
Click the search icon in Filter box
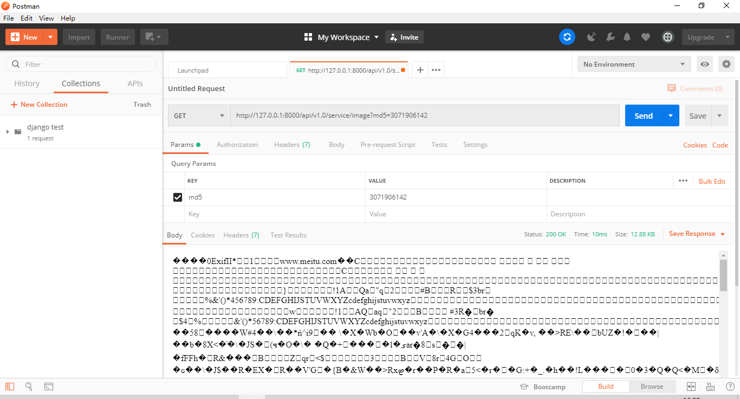click(x=16, y=64)
